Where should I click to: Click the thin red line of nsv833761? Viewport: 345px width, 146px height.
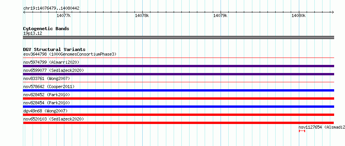click(178, 82)
